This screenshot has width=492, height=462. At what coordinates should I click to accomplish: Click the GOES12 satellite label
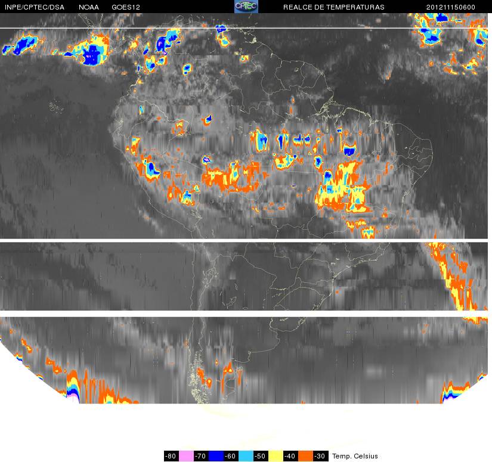tap(126, 7)
